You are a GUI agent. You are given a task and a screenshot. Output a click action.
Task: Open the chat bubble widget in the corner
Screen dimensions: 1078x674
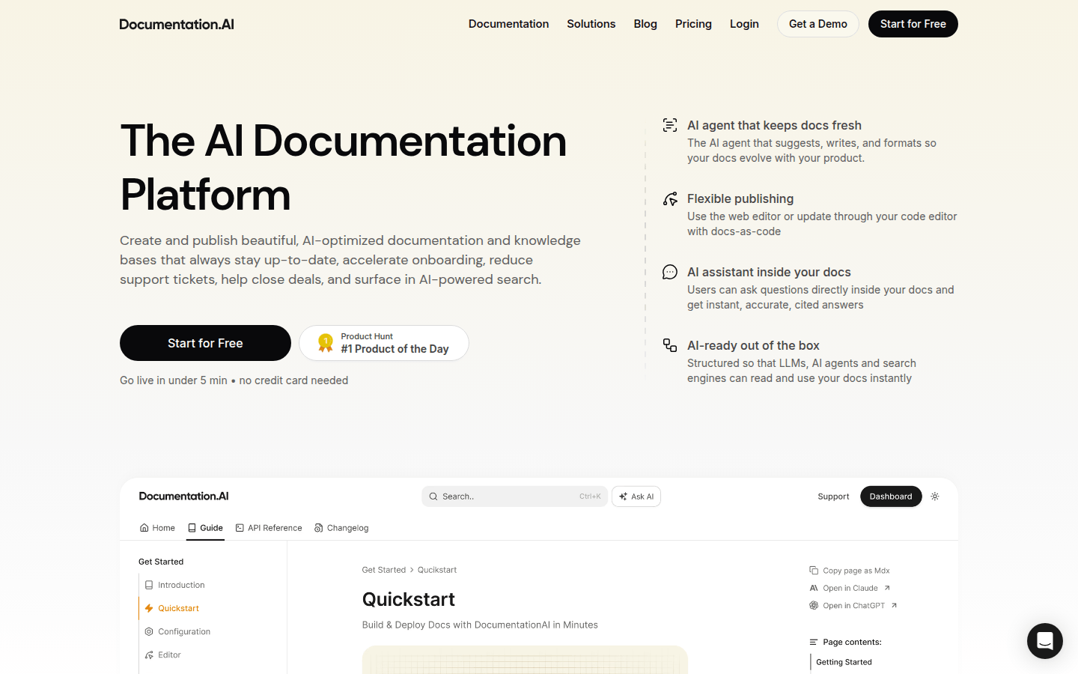pos(1044,641)
